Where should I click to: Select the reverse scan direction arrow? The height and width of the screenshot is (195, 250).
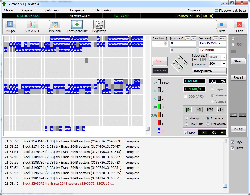pyautogui.click(x=199, y=109)
